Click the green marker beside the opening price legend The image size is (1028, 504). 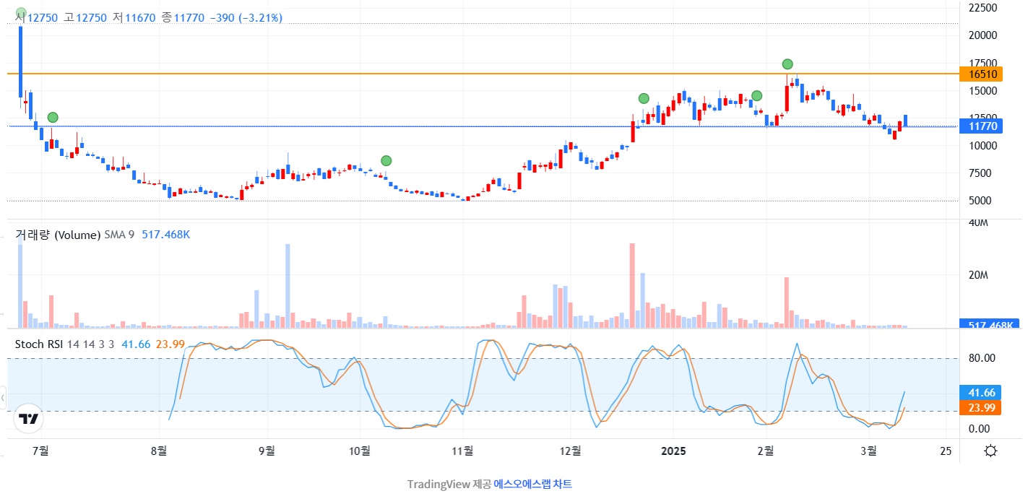pyautogui.click(x=21, y=12)
